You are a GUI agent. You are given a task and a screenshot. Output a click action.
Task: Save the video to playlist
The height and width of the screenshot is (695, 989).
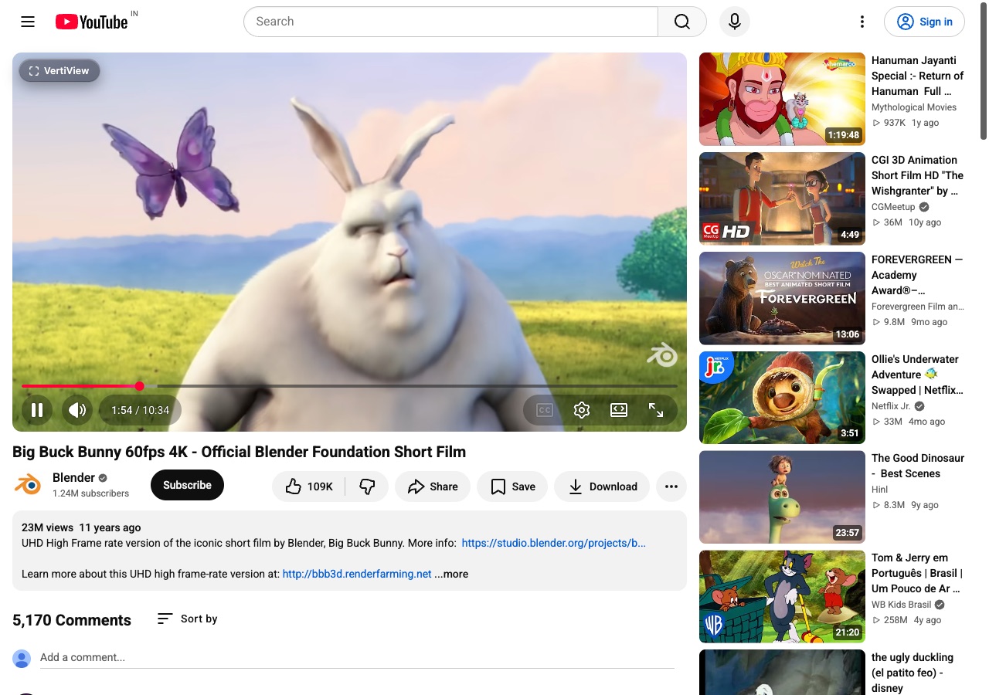coord(512,486)
